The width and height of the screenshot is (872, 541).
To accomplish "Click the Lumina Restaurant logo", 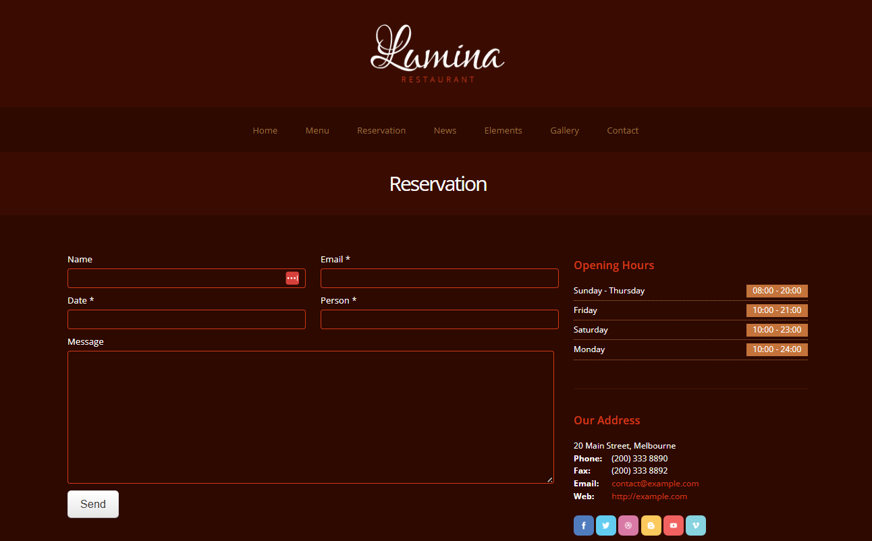I will coord(437,53).
